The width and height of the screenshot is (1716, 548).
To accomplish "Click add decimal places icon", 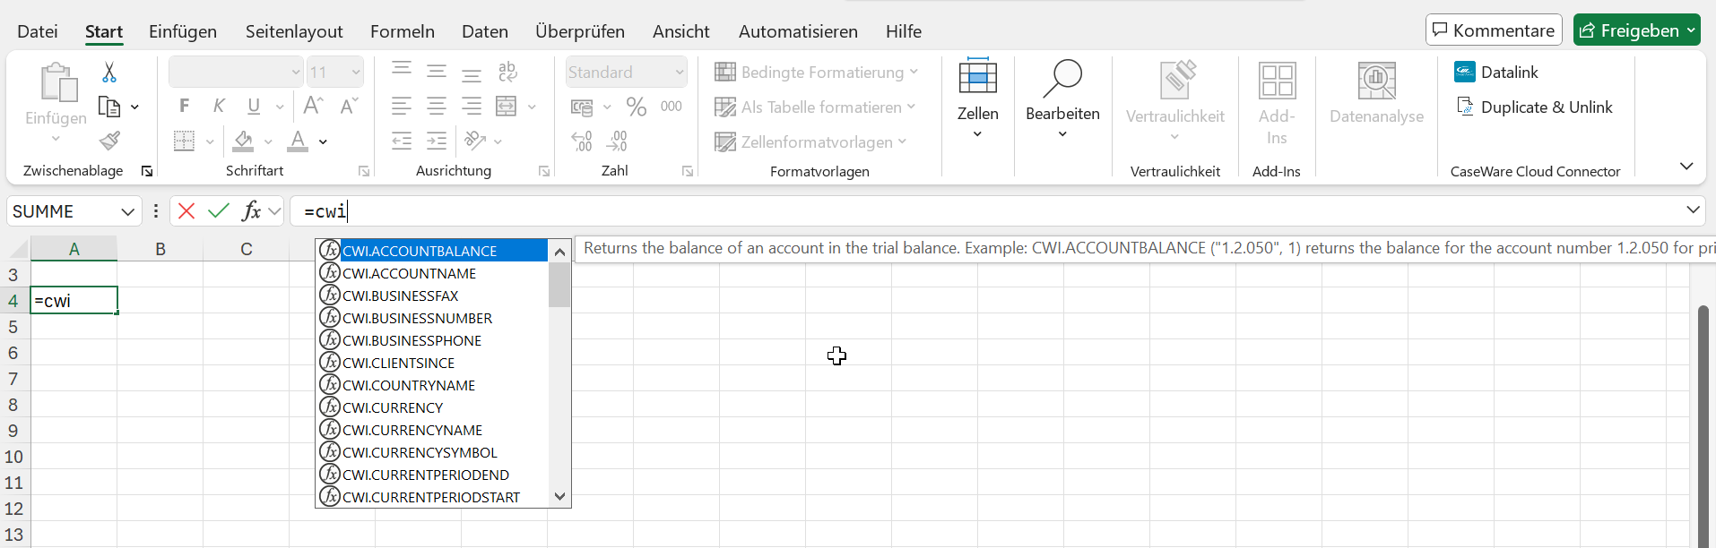I will [x=582, y=141].
